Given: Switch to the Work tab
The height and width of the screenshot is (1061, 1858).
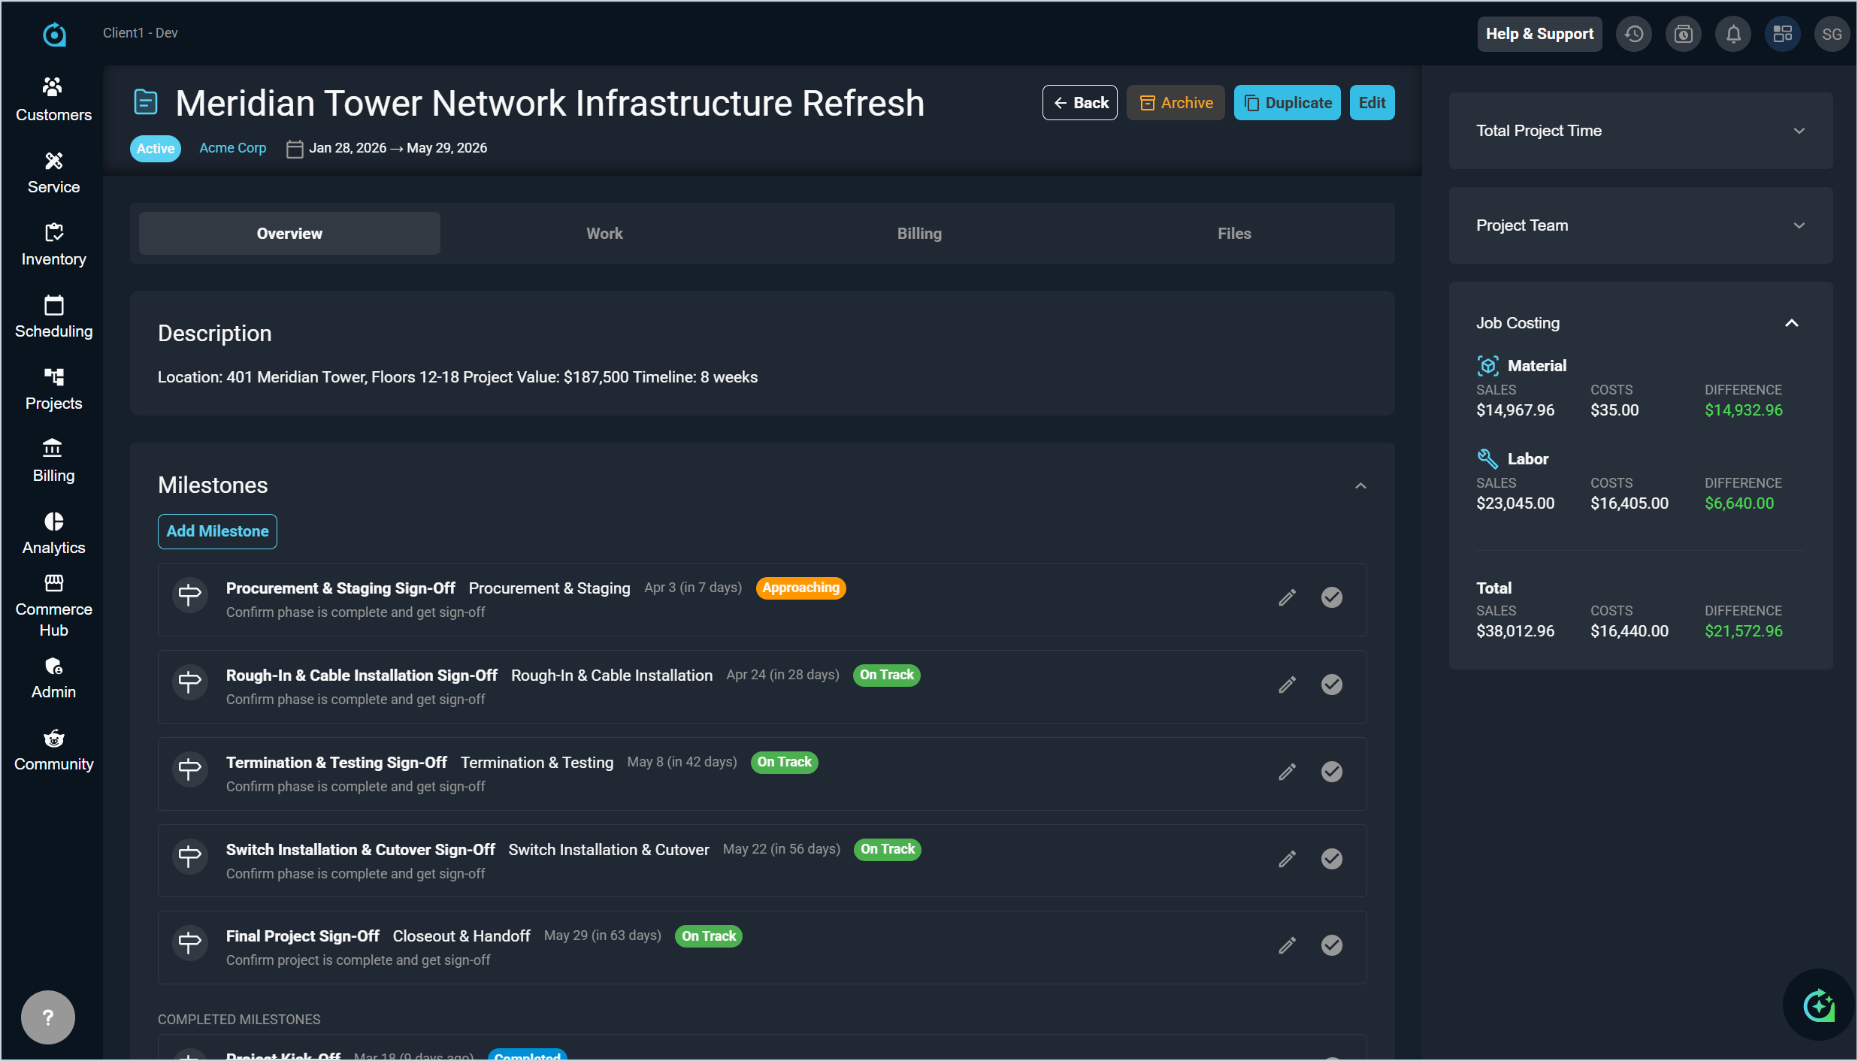Looking at the screenshot, I should tap(604, 234).
